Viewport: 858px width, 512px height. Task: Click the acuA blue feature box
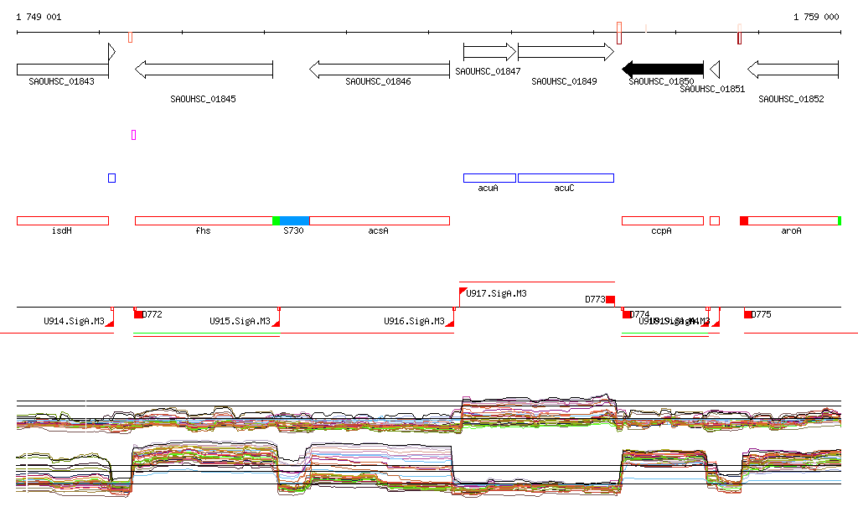[489, 178]
